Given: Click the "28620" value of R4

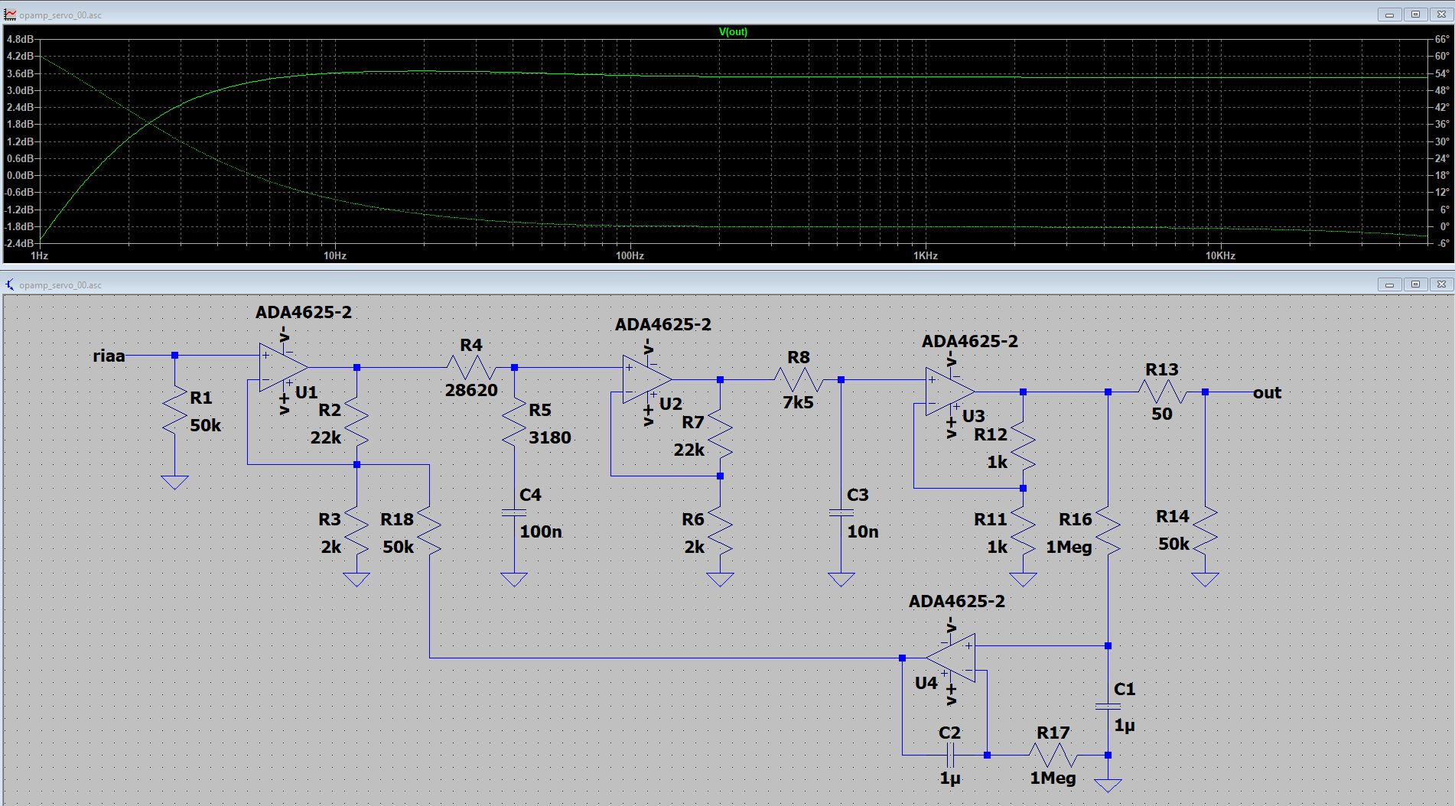Looking at the screenshot, I should pyautogui.click(x=471, y=390).
